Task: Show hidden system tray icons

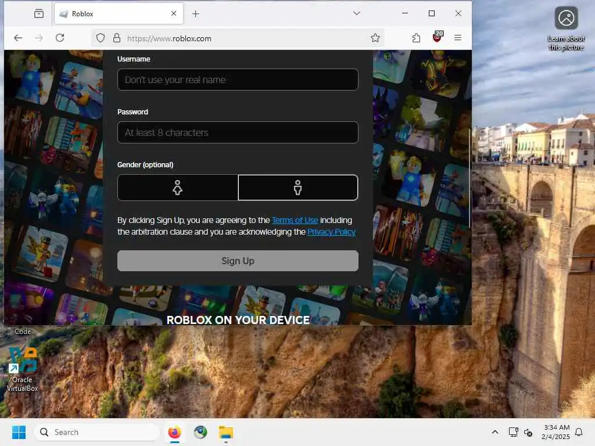Action: coord(495,432)
